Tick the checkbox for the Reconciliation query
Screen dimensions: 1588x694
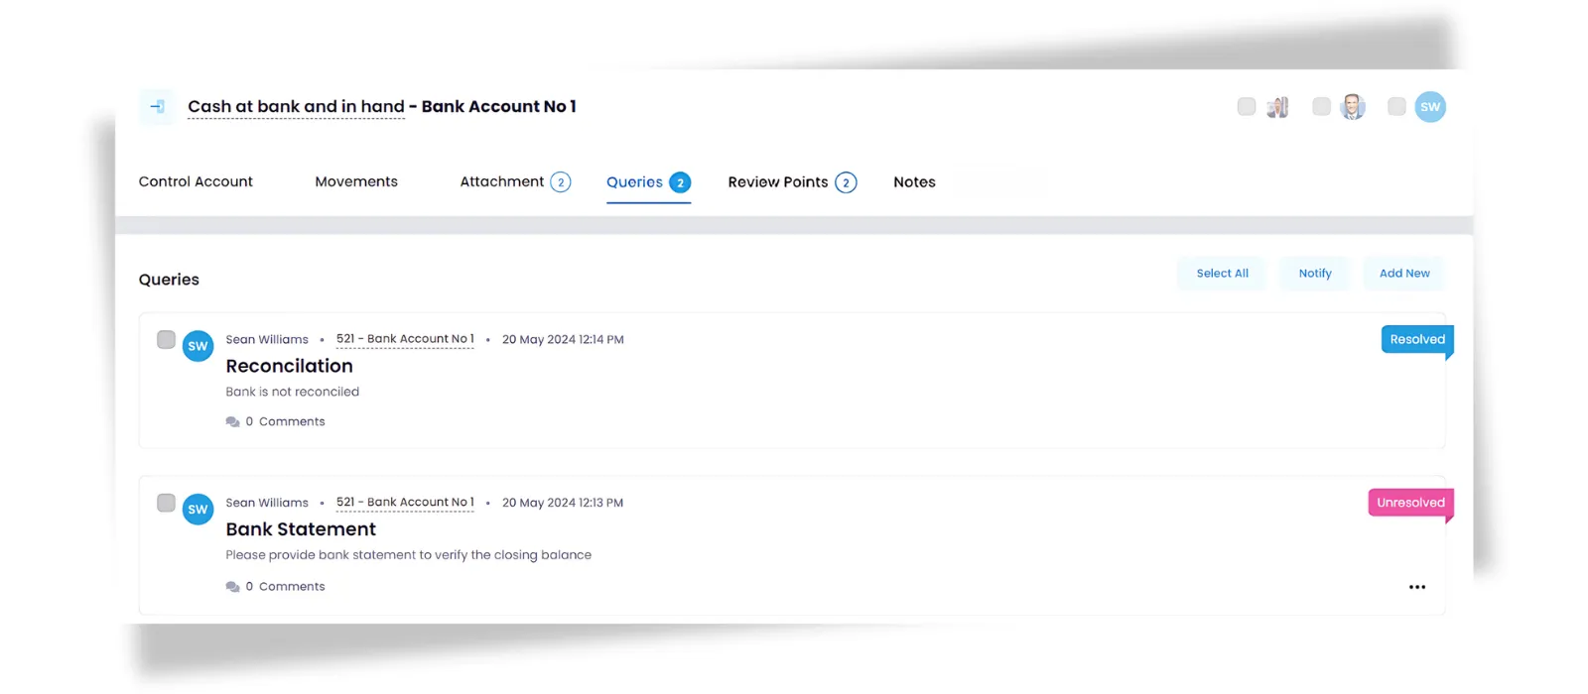point(166,340)
